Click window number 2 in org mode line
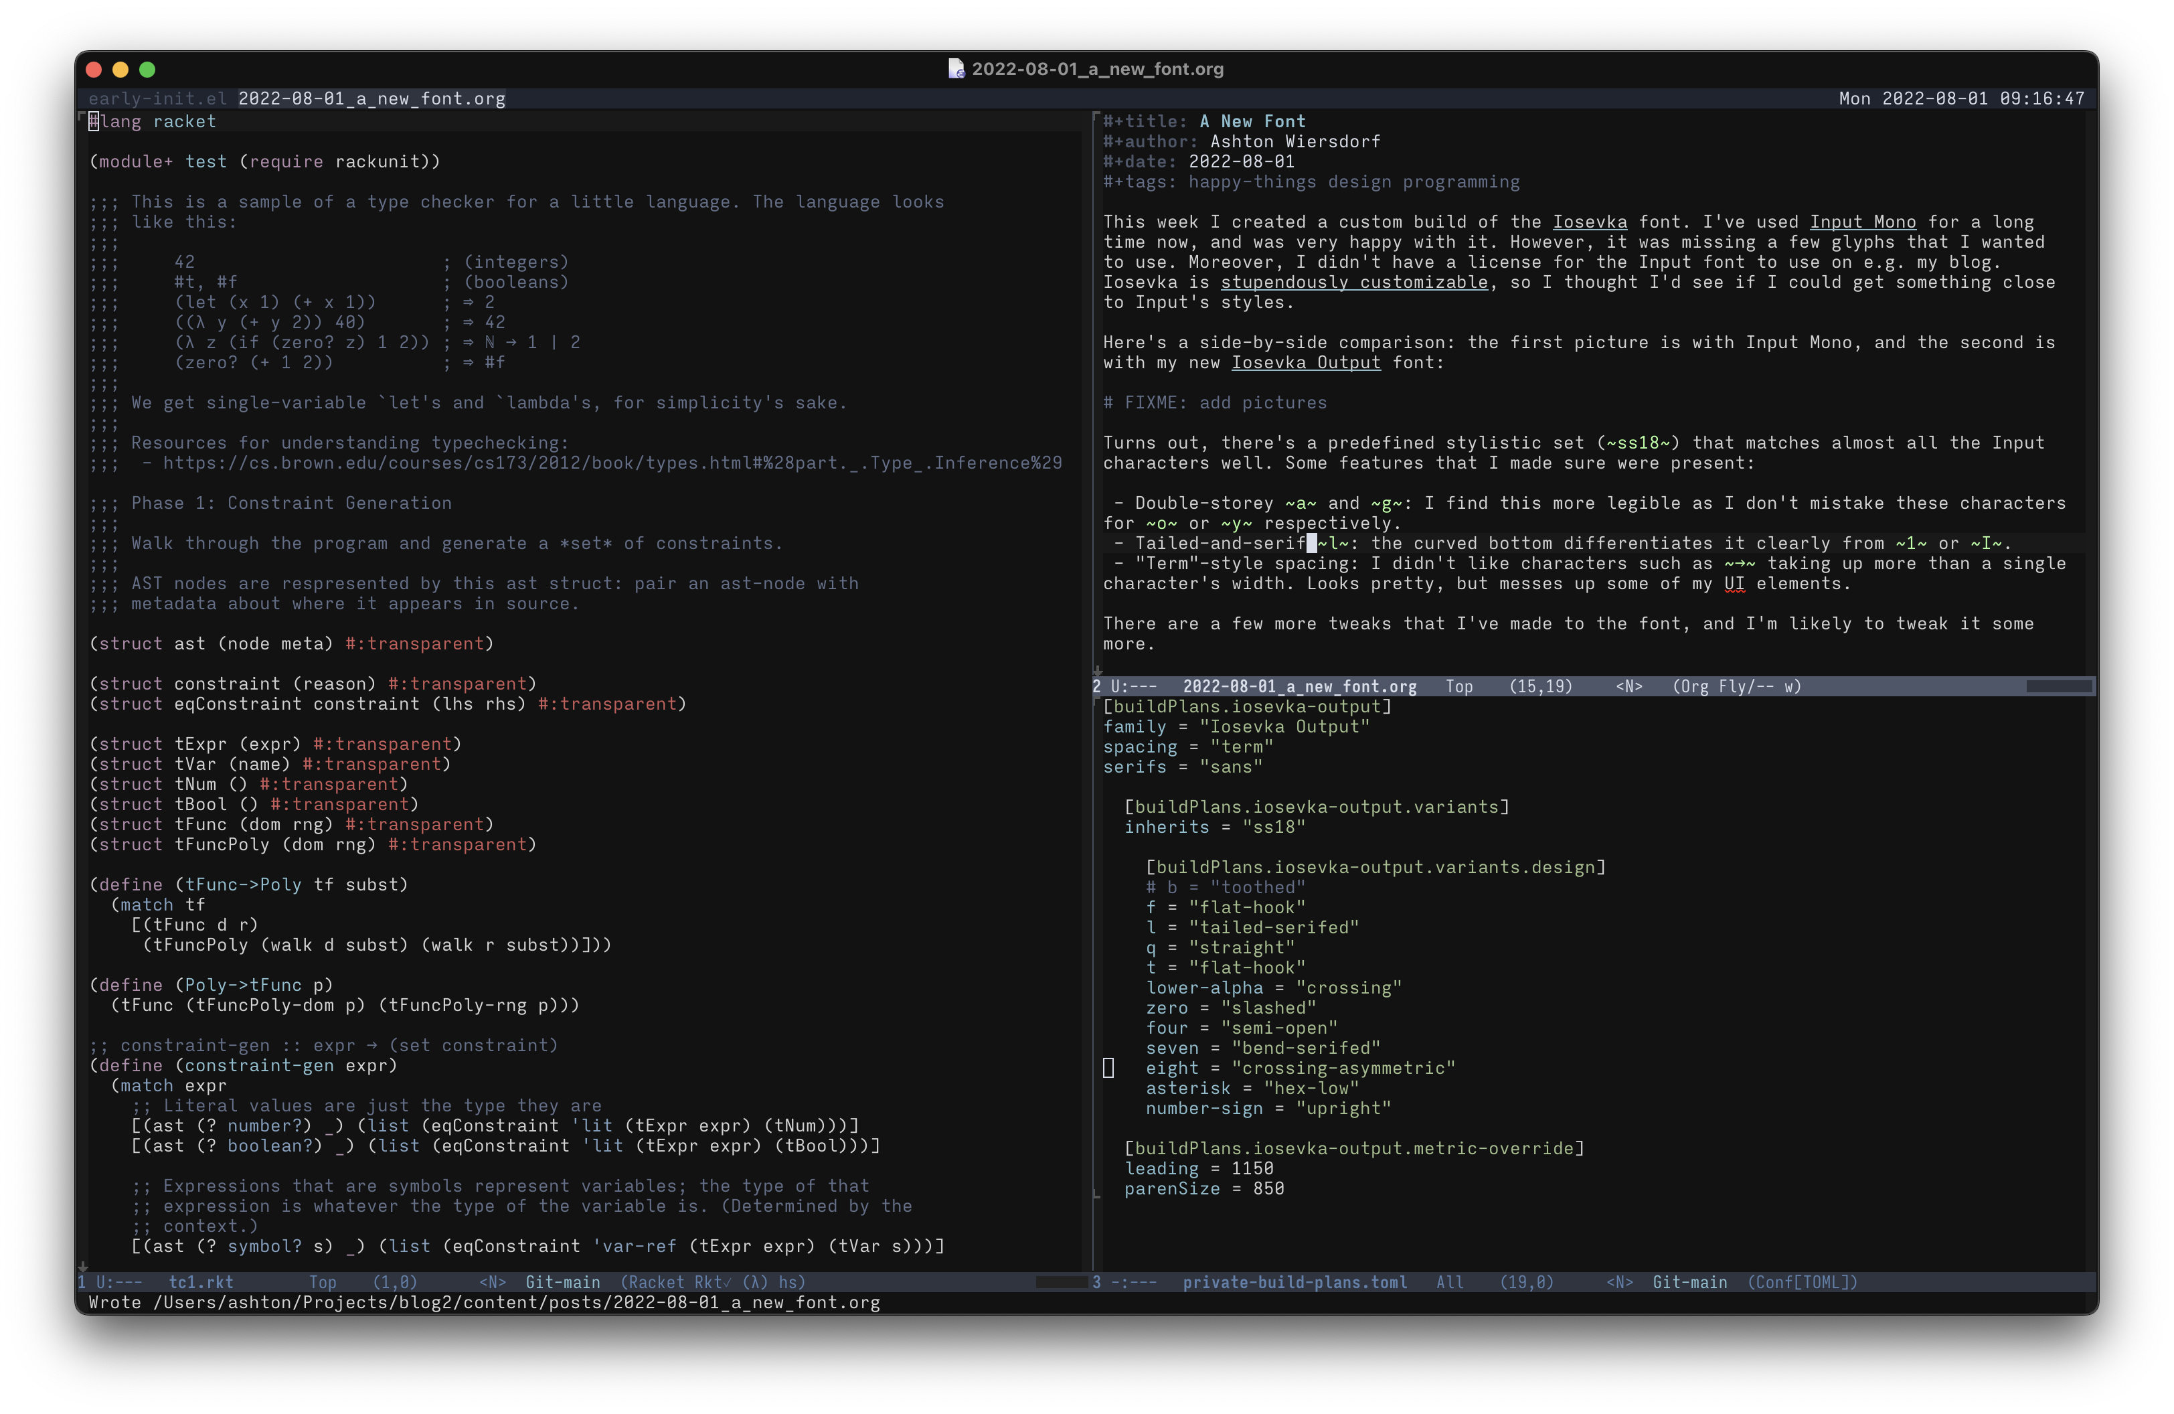 pos(1096,686)
